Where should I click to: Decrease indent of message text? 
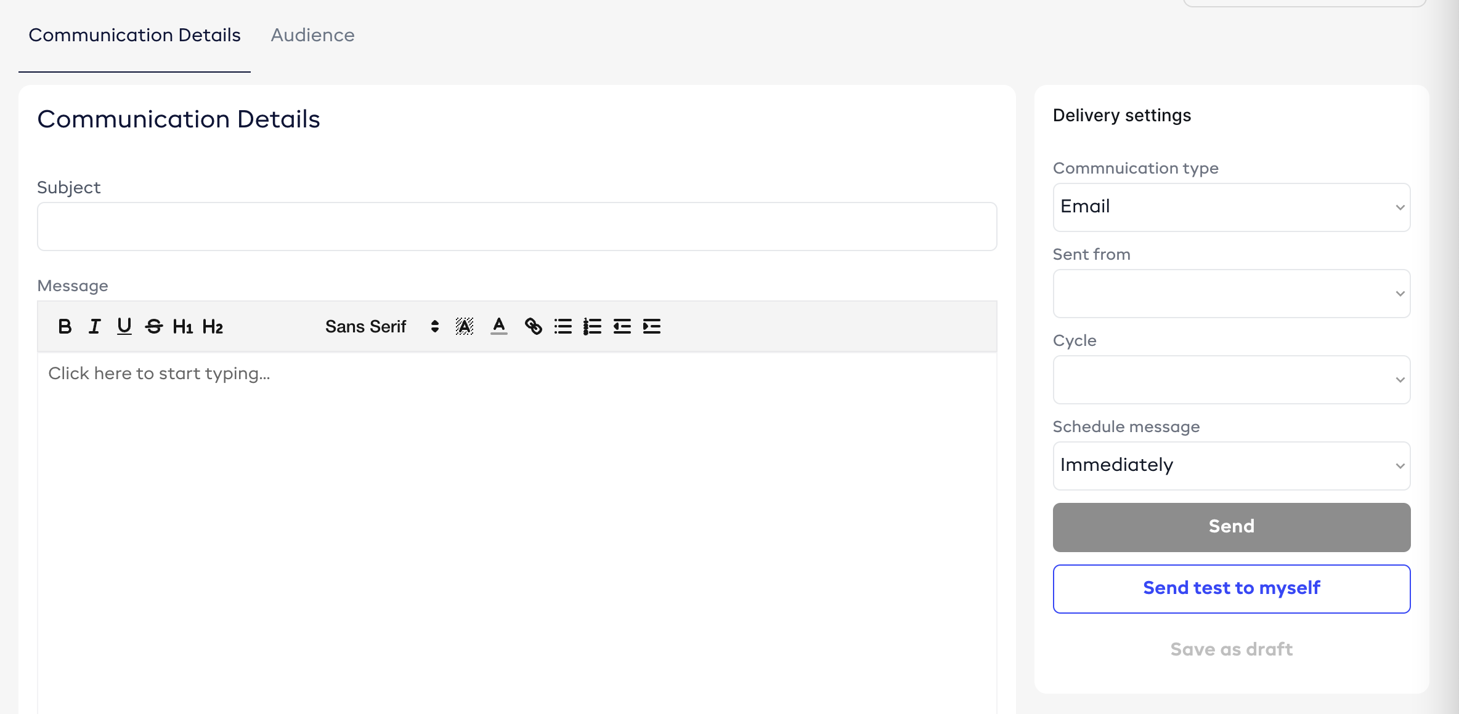tap(622, 326)
